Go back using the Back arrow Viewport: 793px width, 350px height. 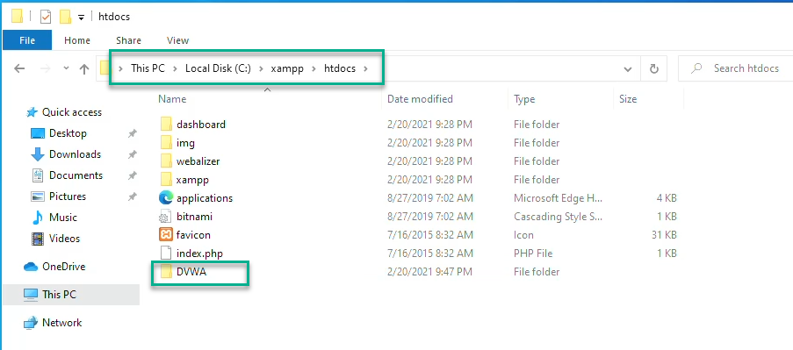click(x=19, y=68)
